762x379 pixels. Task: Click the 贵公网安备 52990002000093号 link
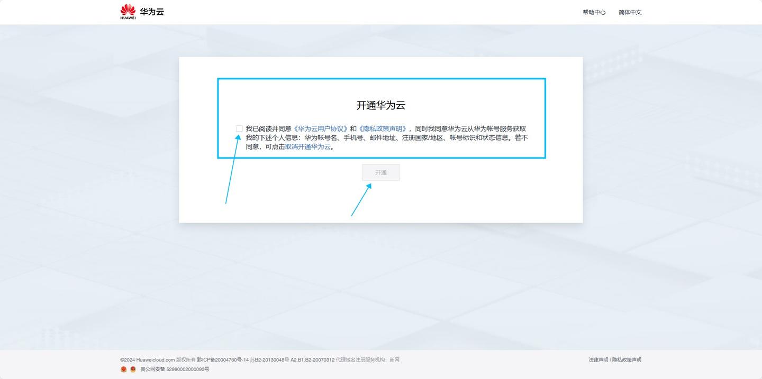click(175, 369)
